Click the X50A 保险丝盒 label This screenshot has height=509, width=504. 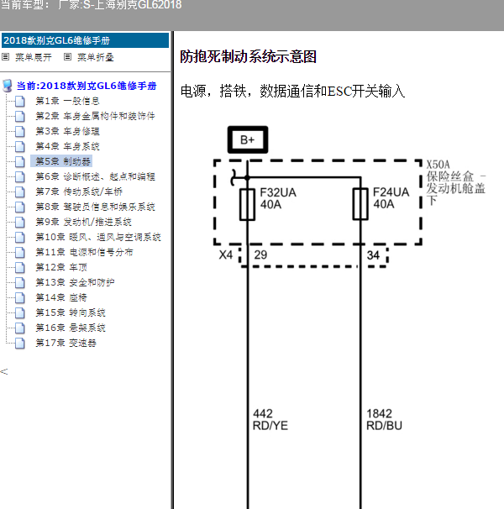pyautogui.click(x=456, y=182)
